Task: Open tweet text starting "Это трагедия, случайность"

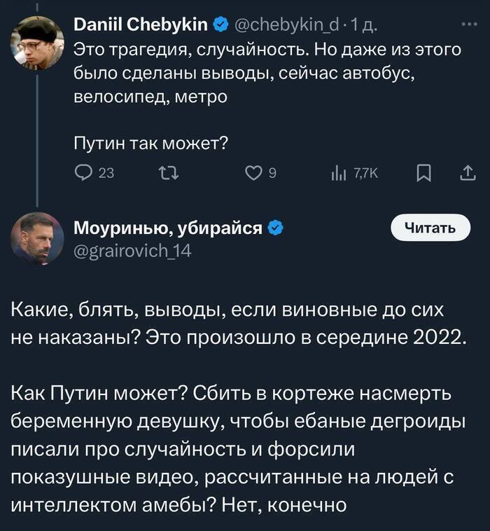Action: pyautogui.click(x=266, y=73)
